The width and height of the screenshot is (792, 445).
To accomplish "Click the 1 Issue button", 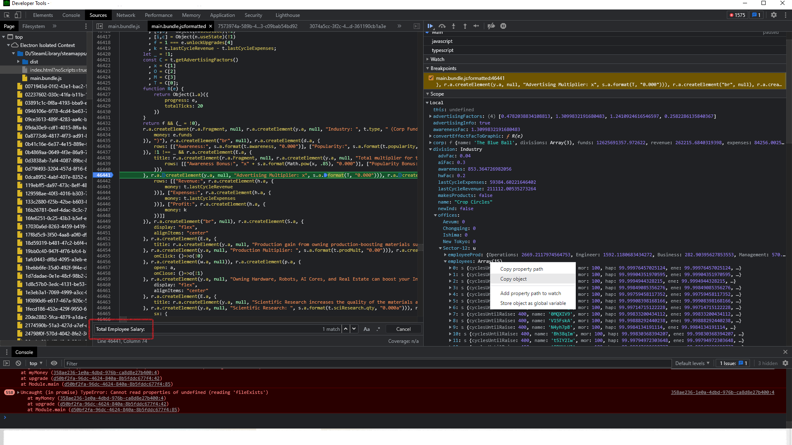I will coord(733,363).
